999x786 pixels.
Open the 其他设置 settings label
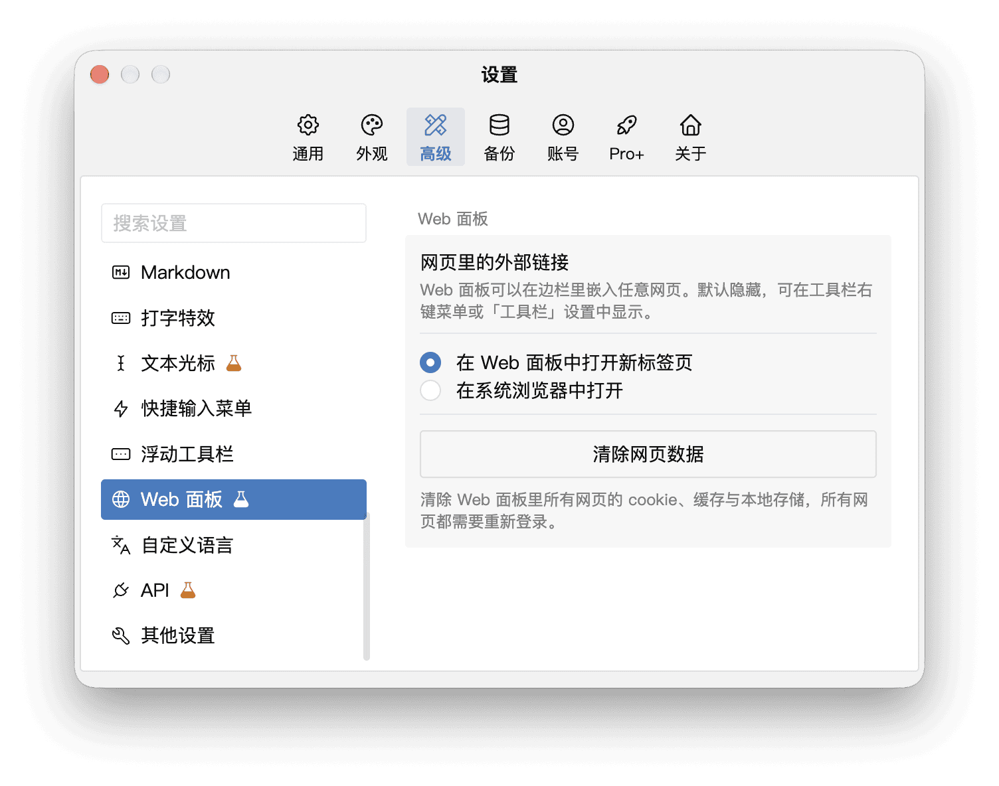(178, 635)
